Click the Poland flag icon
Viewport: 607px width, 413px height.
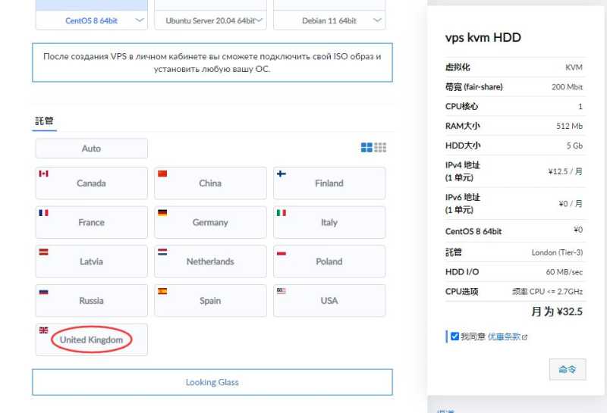(x=281, y=253)
